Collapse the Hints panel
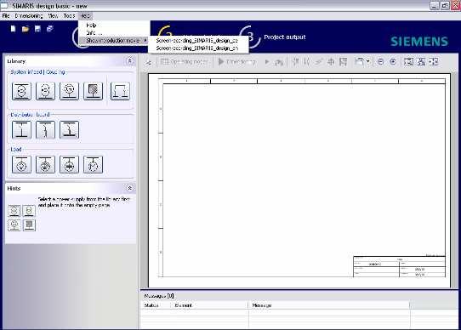Image resolution: width=461 pixels, height=330 pixels. (129, 188)
